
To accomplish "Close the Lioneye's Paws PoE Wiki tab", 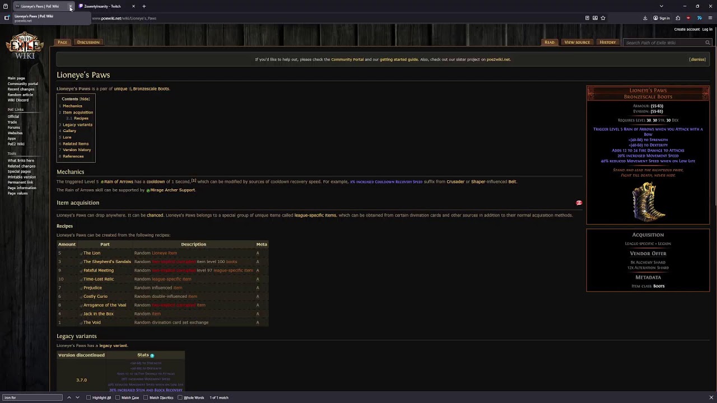I will point(71,6).
